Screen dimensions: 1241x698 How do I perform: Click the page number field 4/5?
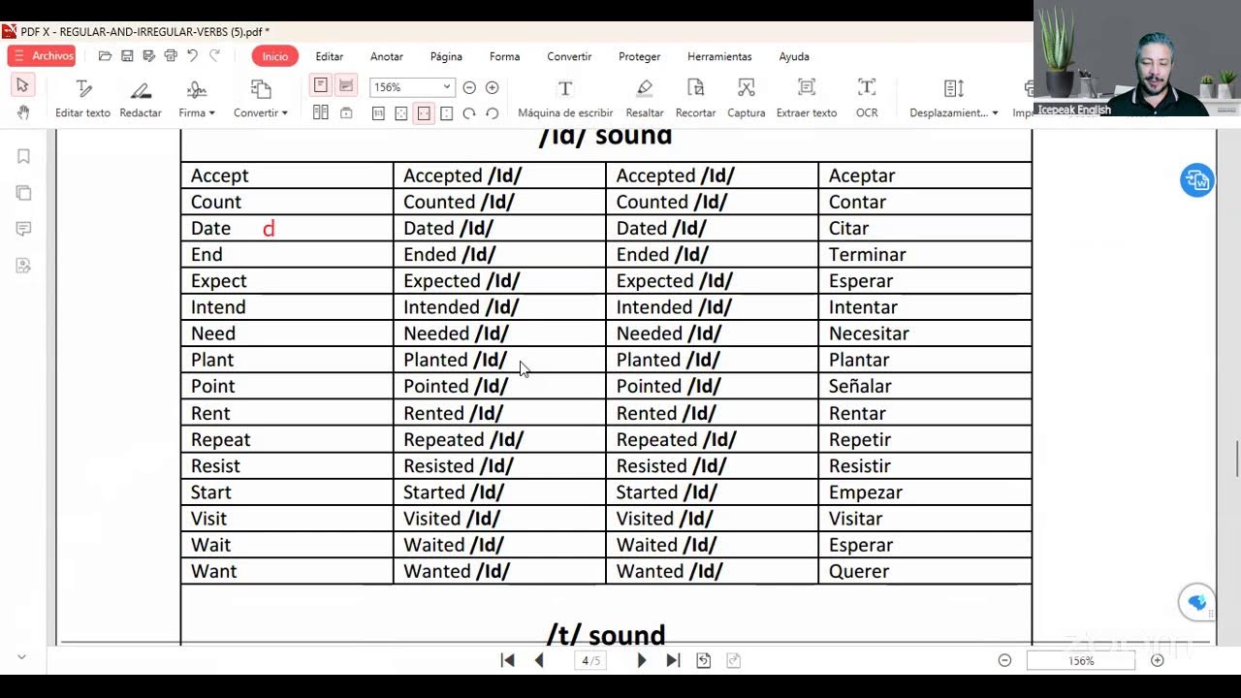pyautogui.click(x=590, y=660)
